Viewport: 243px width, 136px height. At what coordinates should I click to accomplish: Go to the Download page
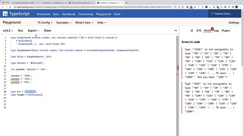(x=43, y=14)
